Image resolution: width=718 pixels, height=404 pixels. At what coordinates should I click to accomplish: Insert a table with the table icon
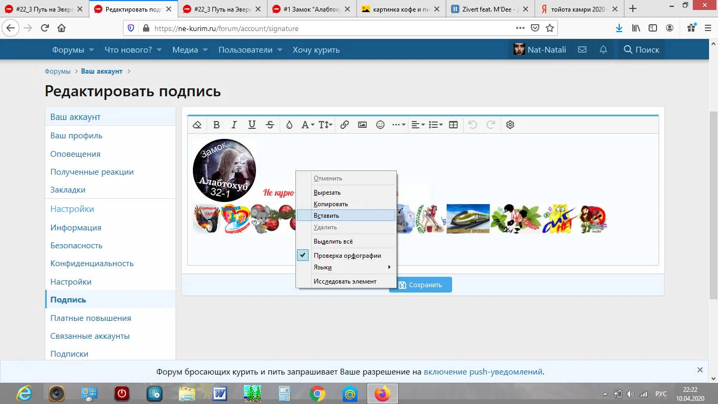(453, 125)
